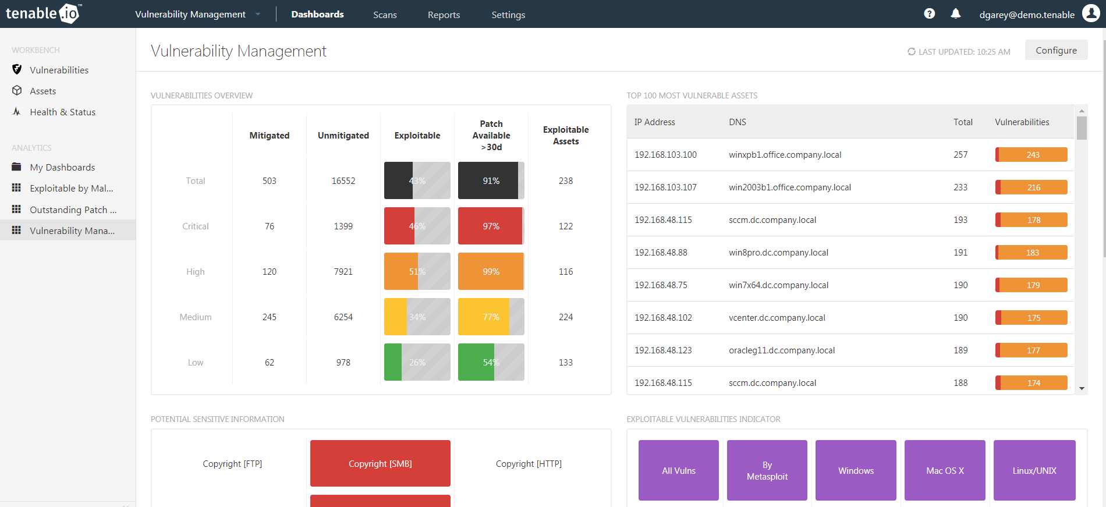Screen dimensions: 1106x507
Task: Click the 243 vulnerabilities bar for winxpb1
Action: (x=1031, y=154)
